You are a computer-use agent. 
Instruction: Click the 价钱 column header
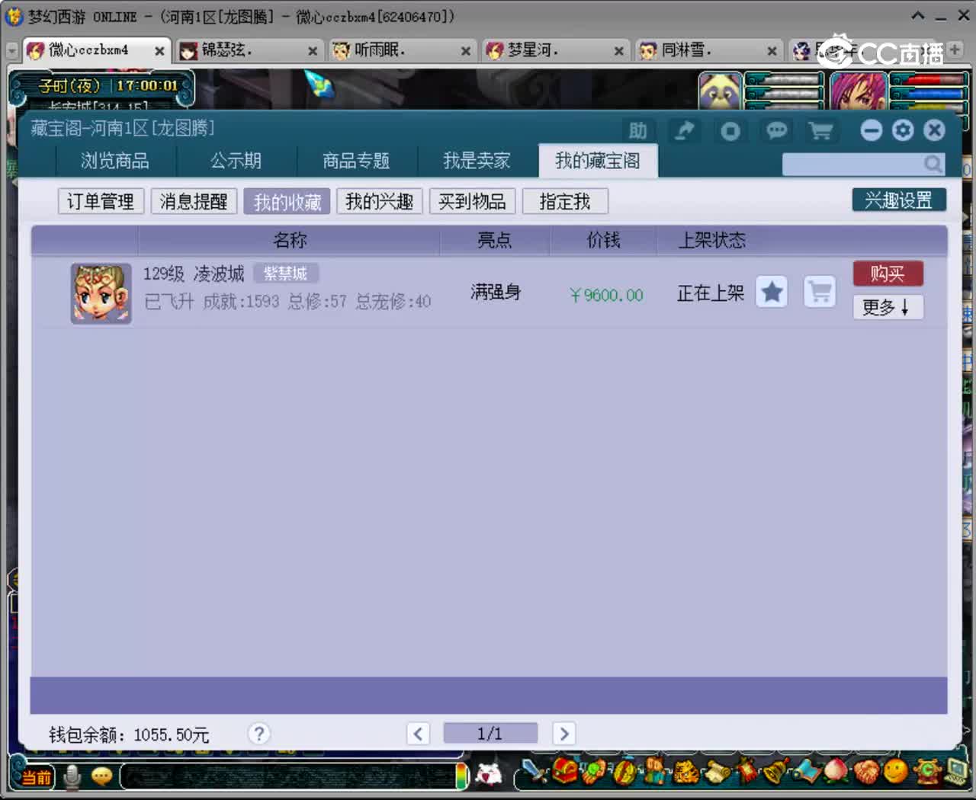(x=603, y=240)
